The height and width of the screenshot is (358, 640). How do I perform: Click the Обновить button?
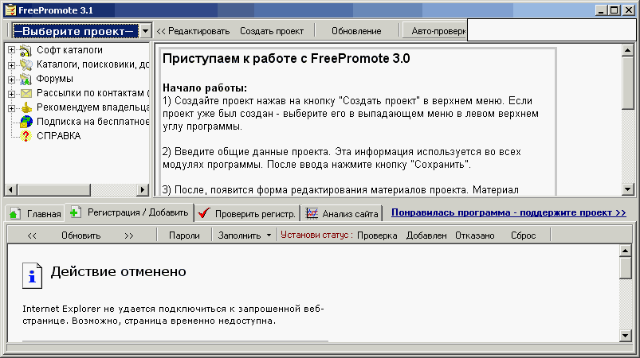click(x=80, y=235)
